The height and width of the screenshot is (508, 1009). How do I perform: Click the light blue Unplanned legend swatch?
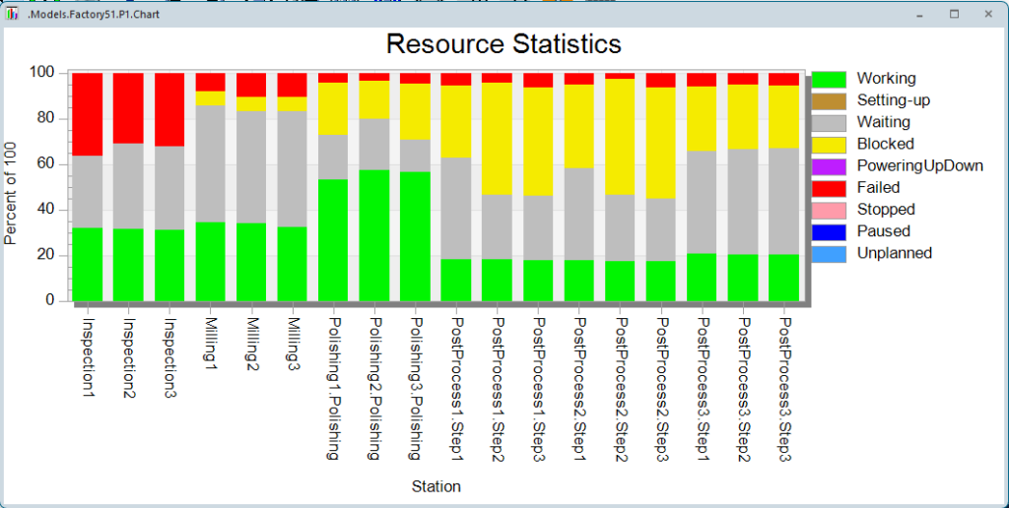(x=830, y=253)
